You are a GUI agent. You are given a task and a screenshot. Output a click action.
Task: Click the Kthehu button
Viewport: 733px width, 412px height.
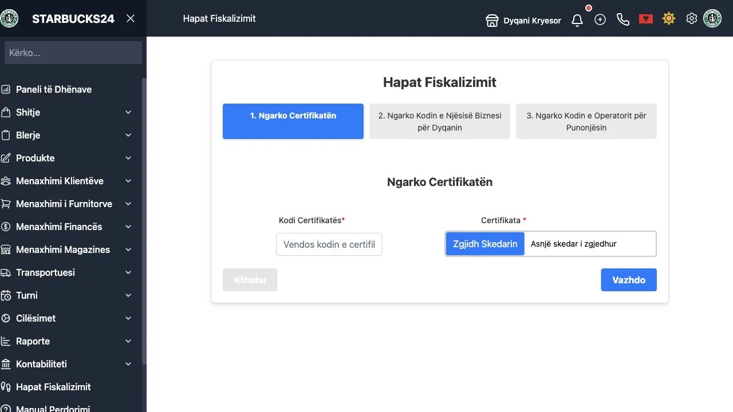tap(250, 280)
